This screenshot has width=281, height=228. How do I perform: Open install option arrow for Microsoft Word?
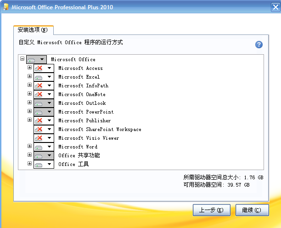(49, 147)
